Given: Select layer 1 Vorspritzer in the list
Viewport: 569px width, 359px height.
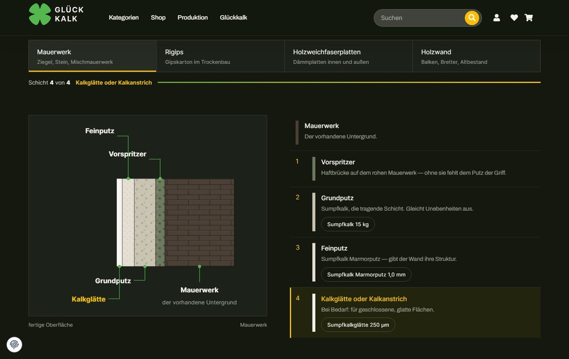Looking at the screenshot, I should [x=415, y=169].
